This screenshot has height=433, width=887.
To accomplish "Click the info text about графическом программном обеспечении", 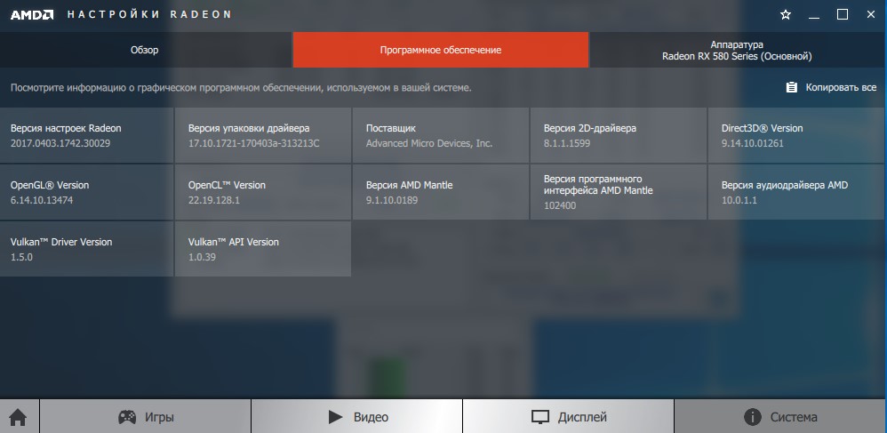I will coord(241,88).
